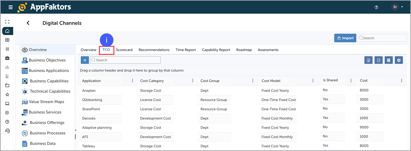
Task: Click the home icon in left rail
Action: 7,31
